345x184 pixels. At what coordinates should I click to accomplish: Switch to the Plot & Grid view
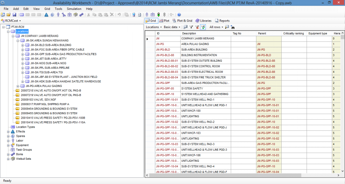182,21
